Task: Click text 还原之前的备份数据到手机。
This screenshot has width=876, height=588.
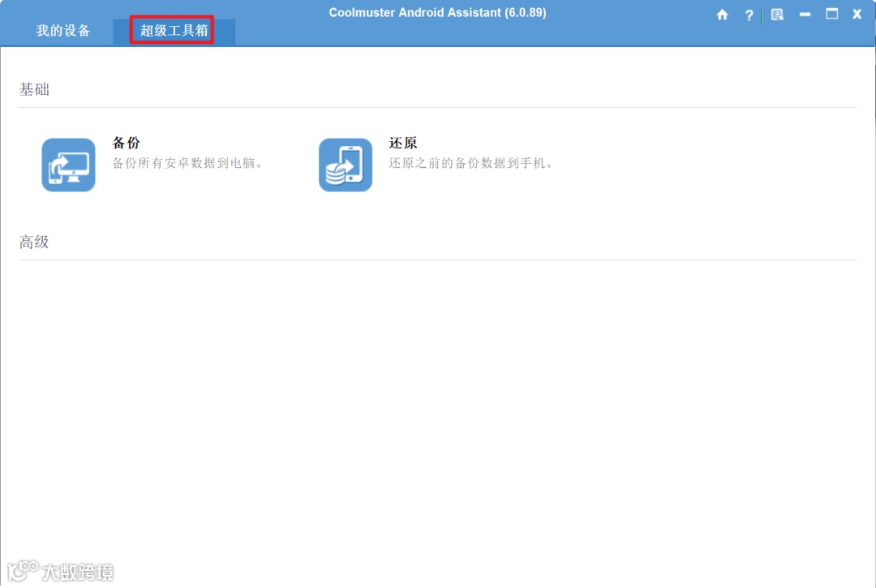Action: [x=471, y=163]
